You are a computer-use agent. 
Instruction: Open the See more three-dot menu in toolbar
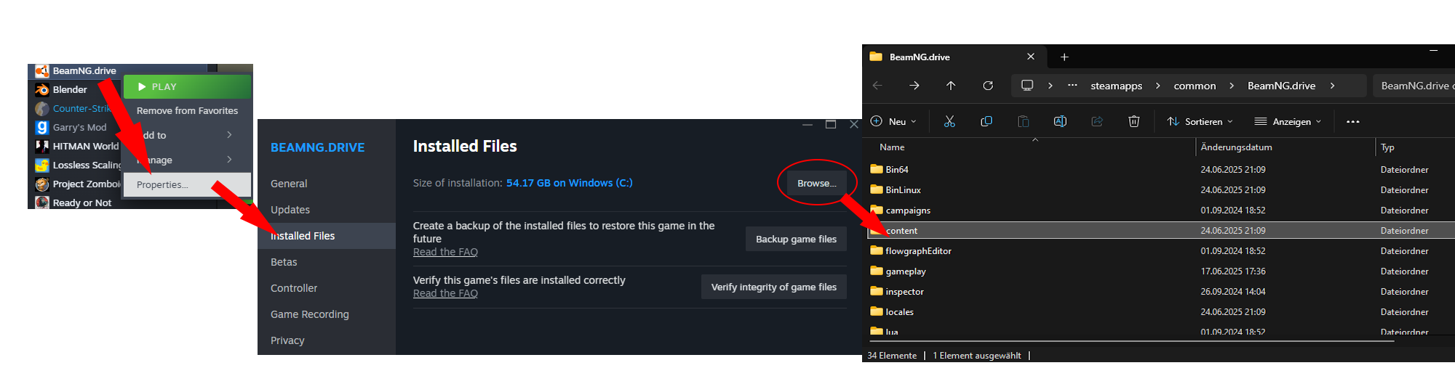(1353, 121)
